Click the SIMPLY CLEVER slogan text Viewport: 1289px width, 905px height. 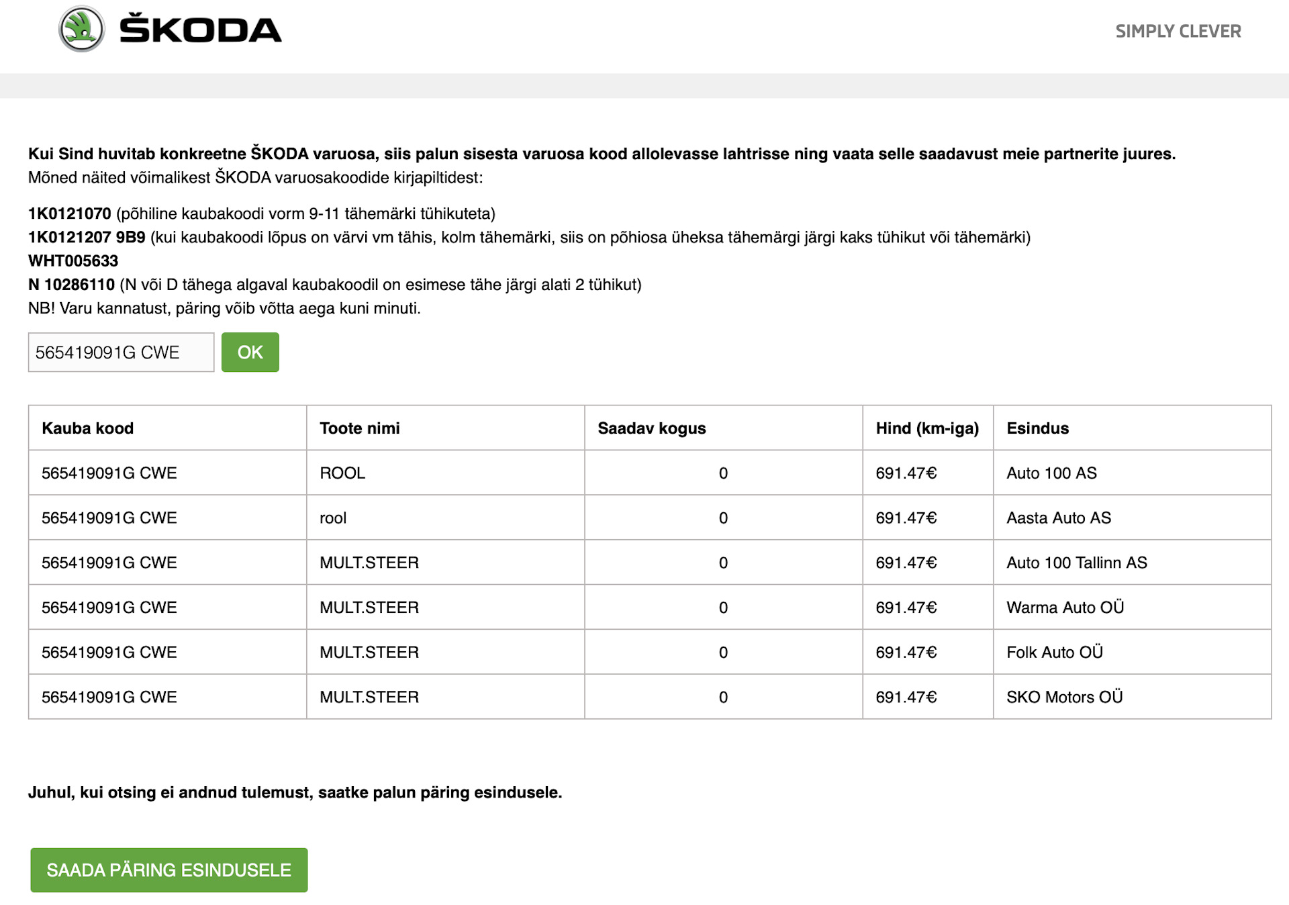click(x=1178, y=31)
